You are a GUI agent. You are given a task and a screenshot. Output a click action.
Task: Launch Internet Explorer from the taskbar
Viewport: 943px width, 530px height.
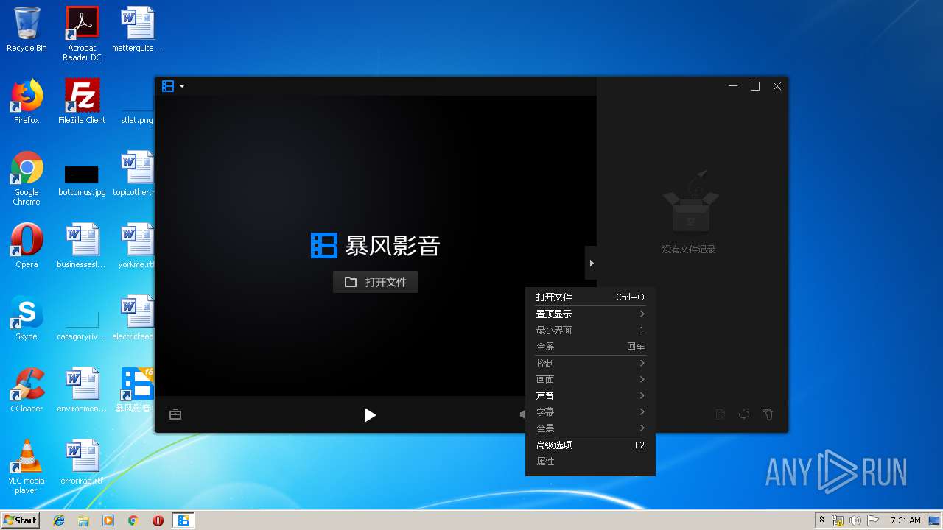[59, 520]
